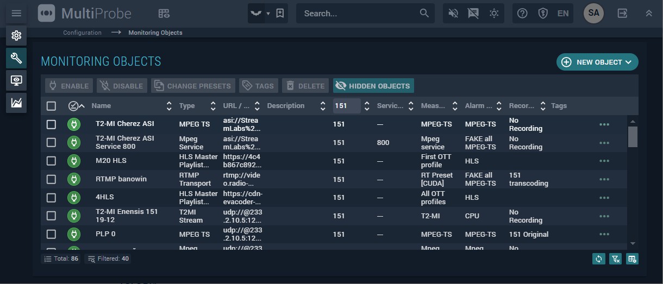This screenshot has height=284, width=663.
Task: Open the hamburger menu icon
Action: [16, 13]
